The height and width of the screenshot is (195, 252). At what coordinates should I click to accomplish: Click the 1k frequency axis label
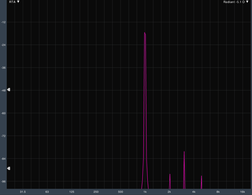145,192
